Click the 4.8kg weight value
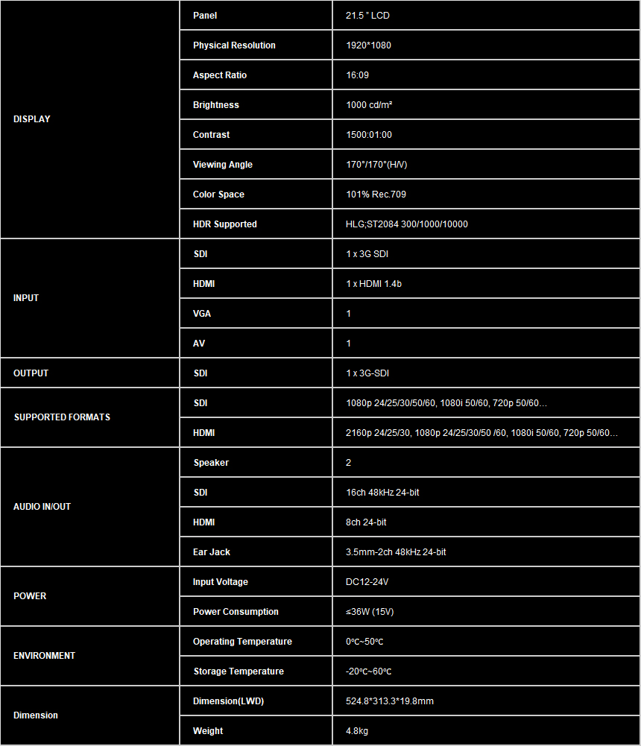Screen dimensions: 641x746 coord(357,731)
